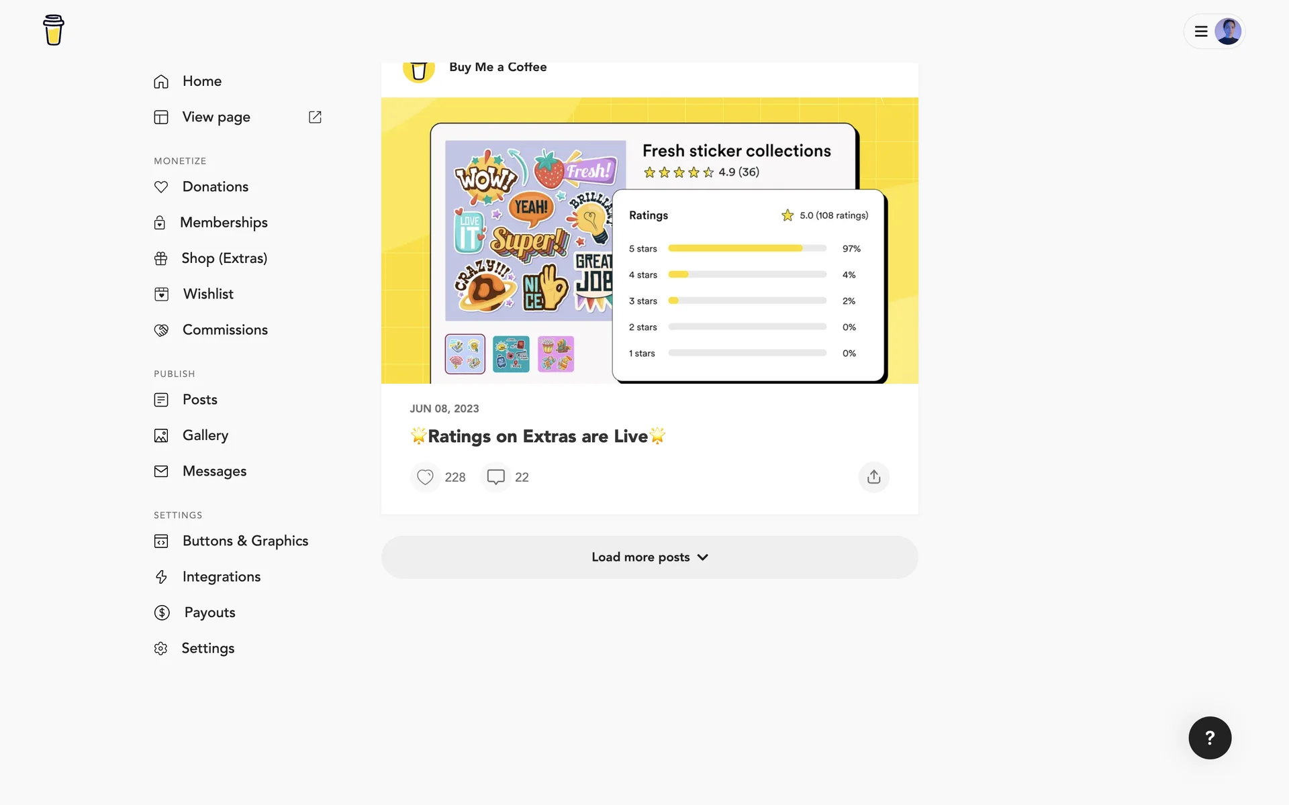The height and width of the screenshot is (805, 1289).
Task: Click the user profile avatar
Action: 1228,32
